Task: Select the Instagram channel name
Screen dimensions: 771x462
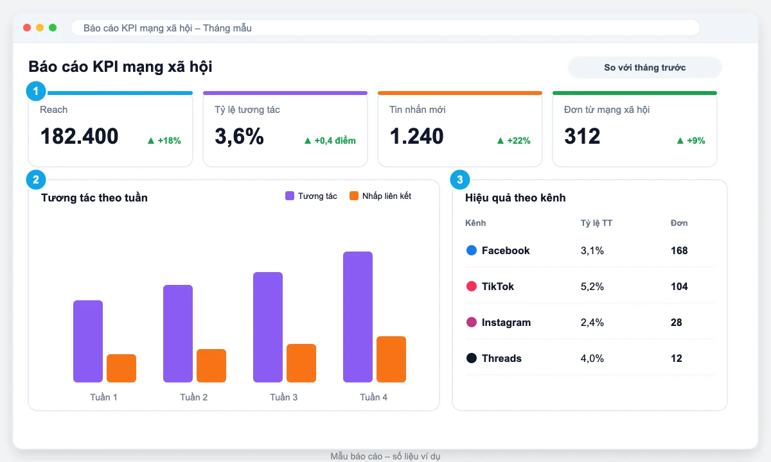Action: point(506,322)
